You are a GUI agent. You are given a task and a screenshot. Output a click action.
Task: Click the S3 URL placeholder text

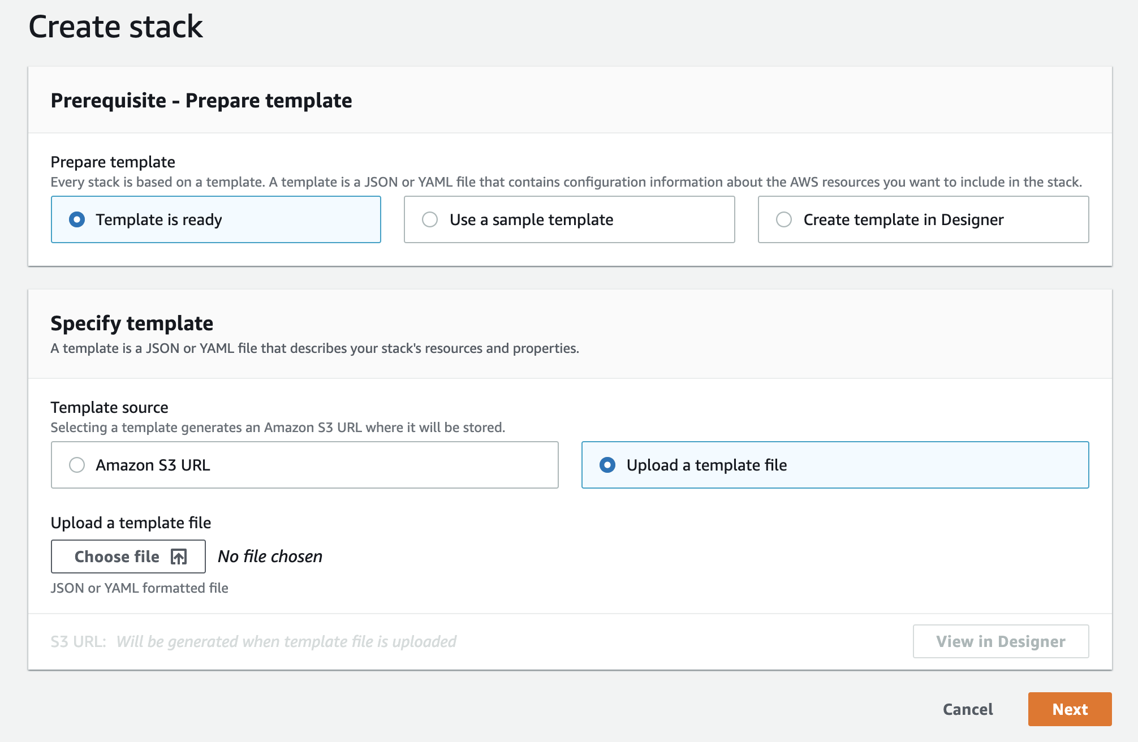[x=286, y=641]
